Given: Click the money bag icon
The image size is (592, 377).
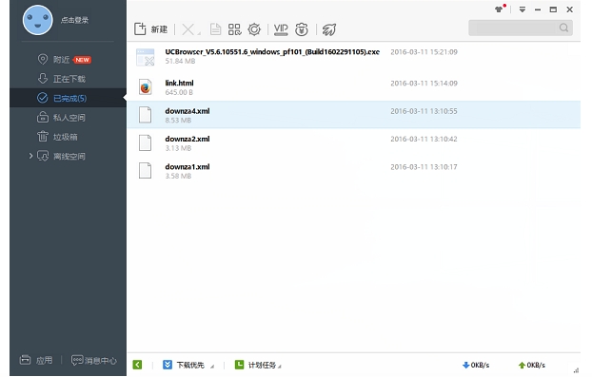Looking at the screenshot, I should click(x=302, y=29).
